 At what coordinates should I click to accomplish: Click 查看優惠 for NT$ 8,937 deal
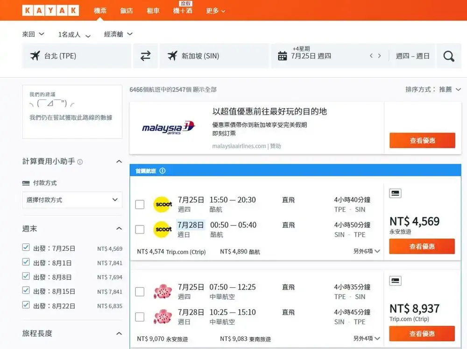[422, 334]
